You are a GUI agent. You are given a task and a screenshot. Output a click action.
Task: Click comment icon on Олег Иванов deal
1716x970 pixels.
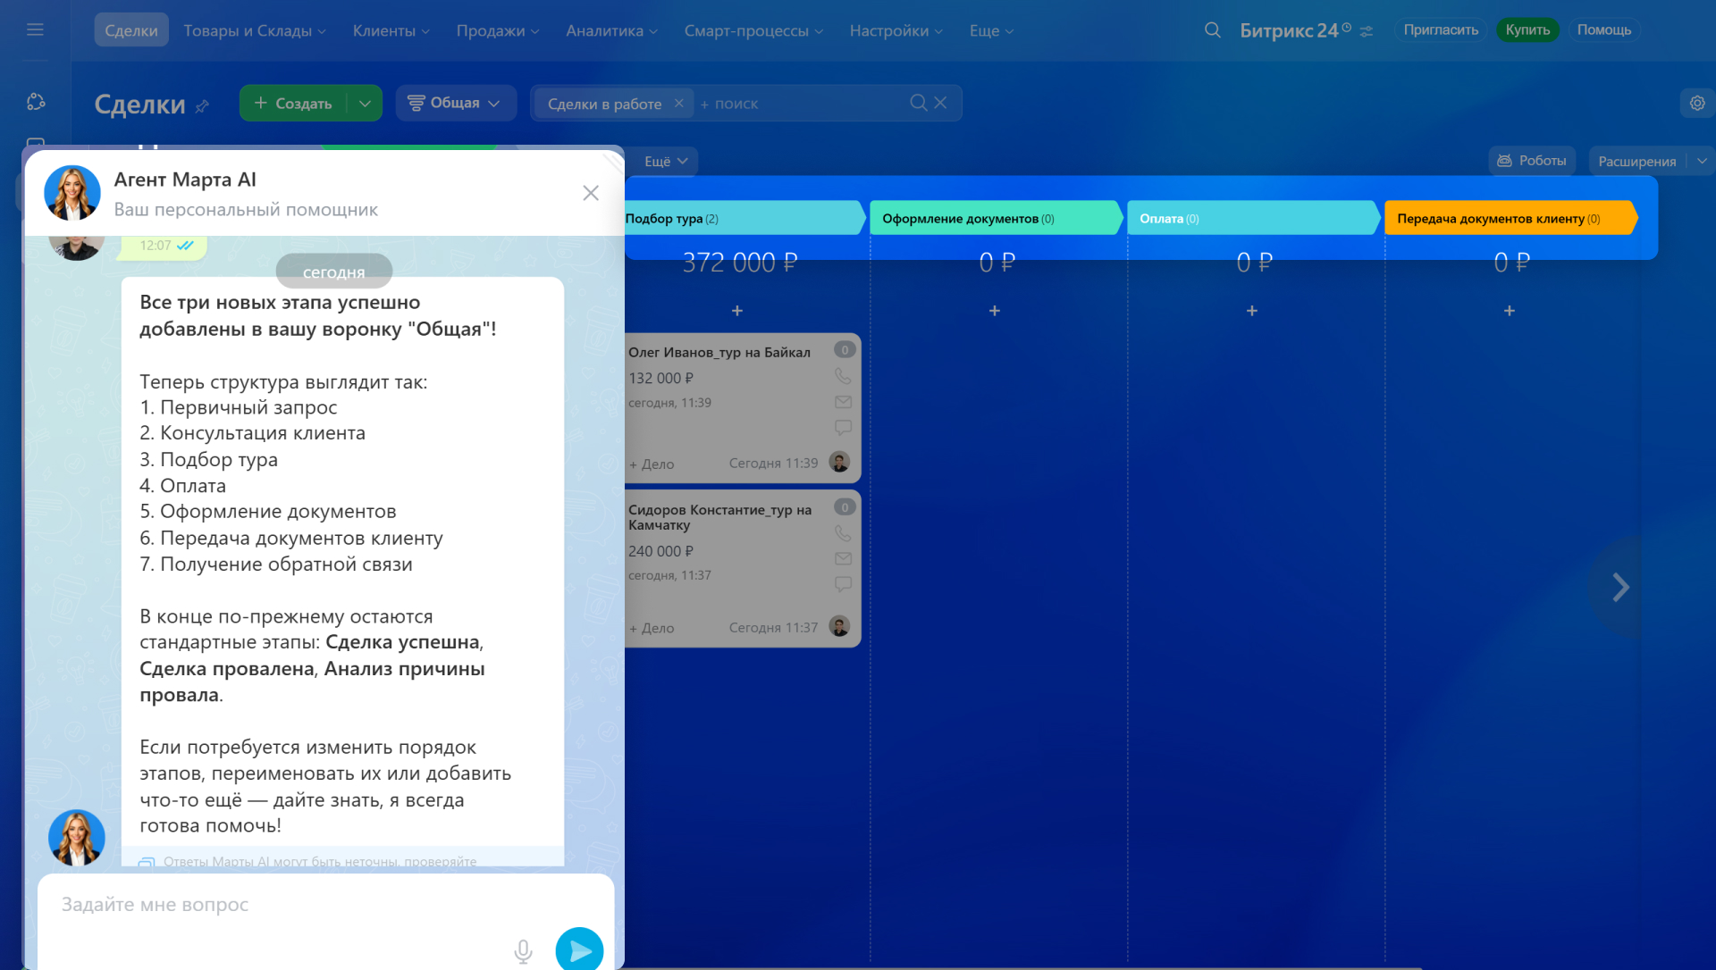point(842,428)
